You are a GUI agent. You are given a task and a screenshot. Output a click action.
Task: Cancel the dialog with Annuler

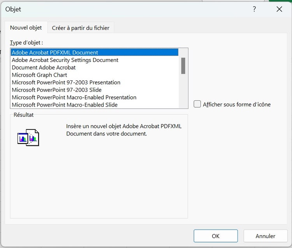click(x=266, y=236)
